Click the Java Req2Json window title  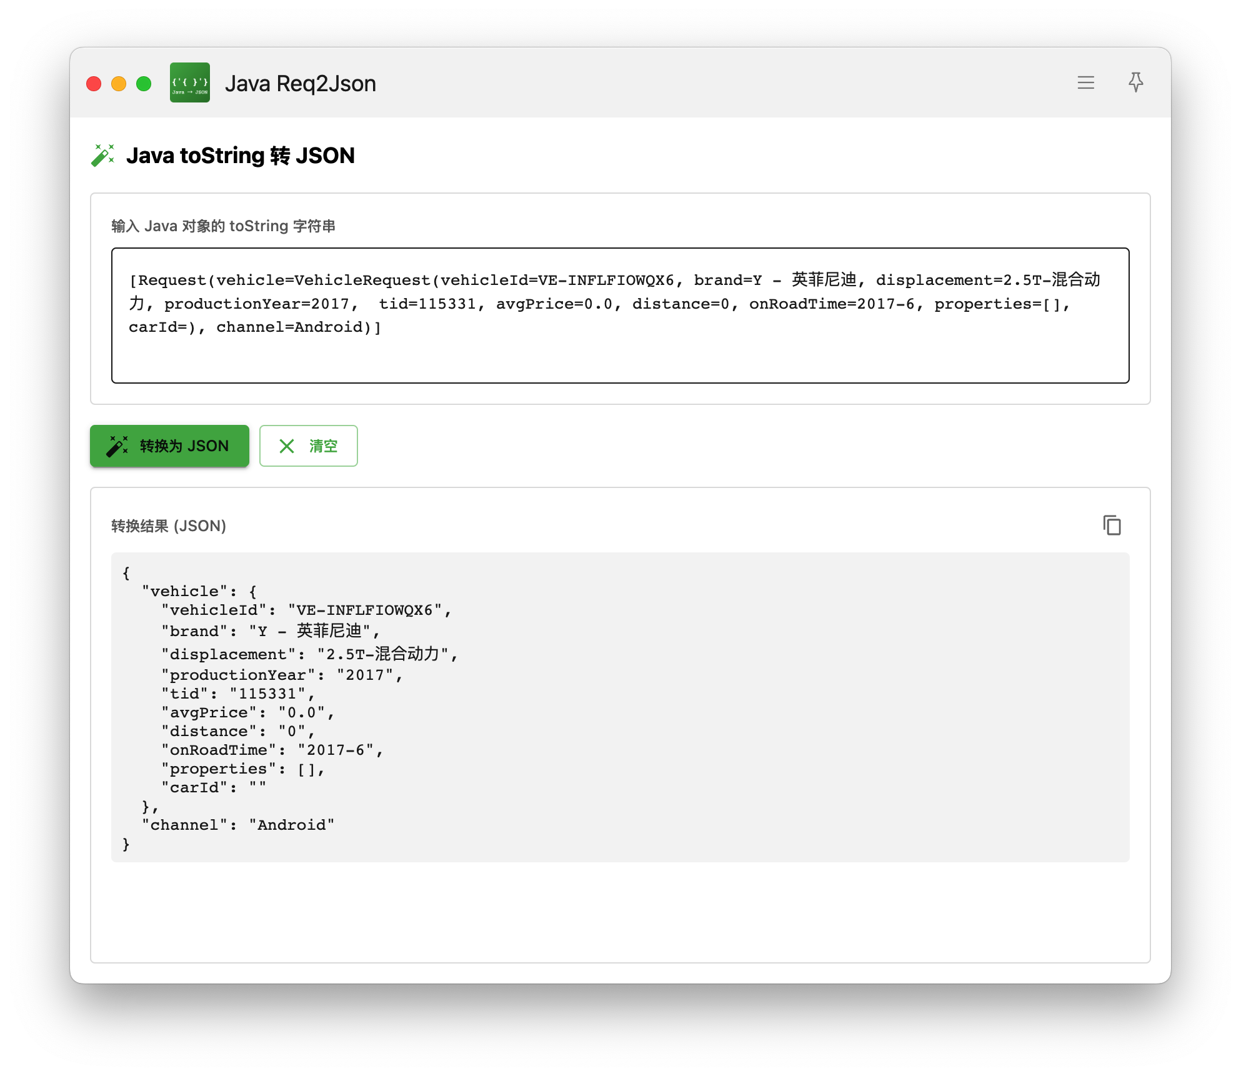pos(301,84)
